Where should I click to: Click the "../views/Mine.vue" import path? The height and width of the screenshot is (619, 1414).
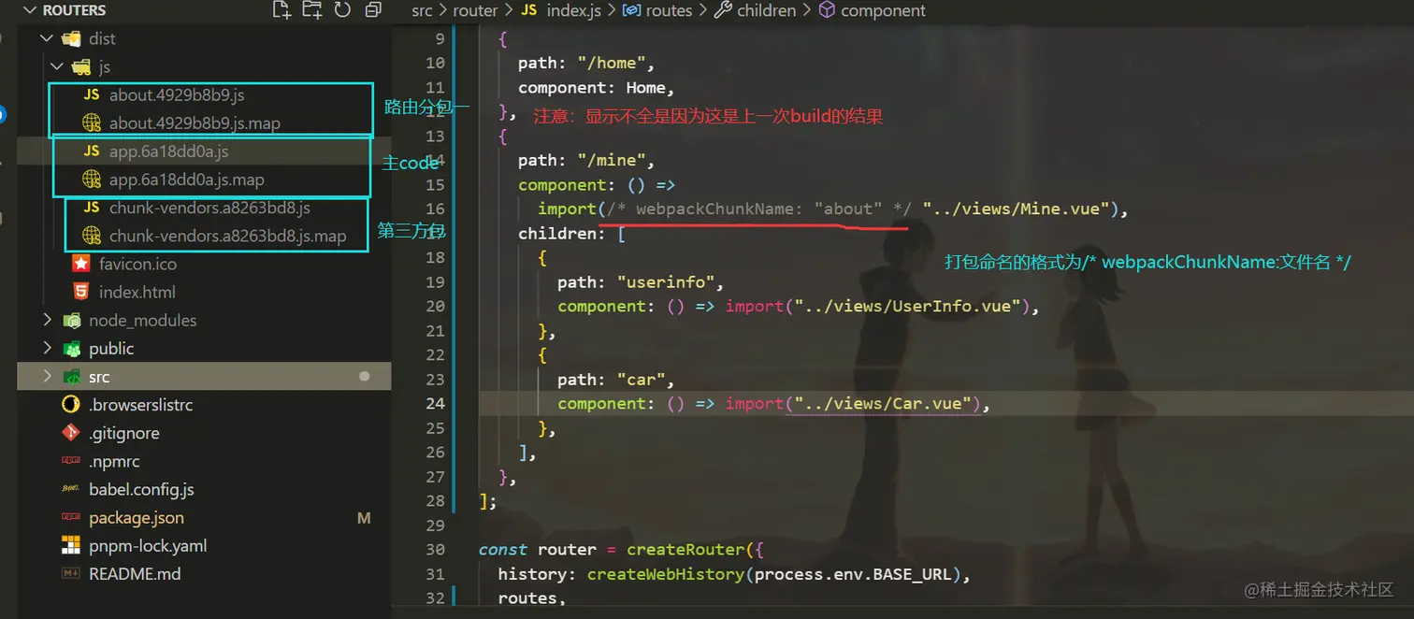1016,209
